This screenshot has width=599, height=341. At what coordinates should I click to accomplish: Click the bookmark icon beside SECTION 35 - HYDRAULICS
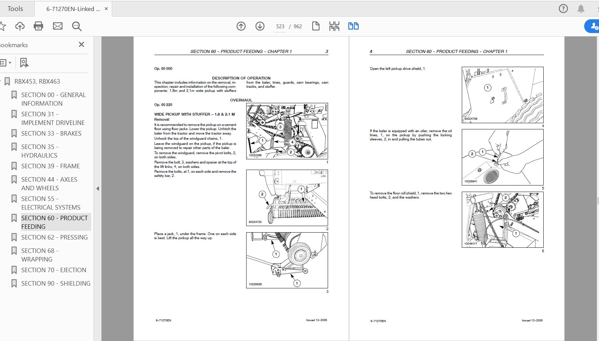point(14,147)
